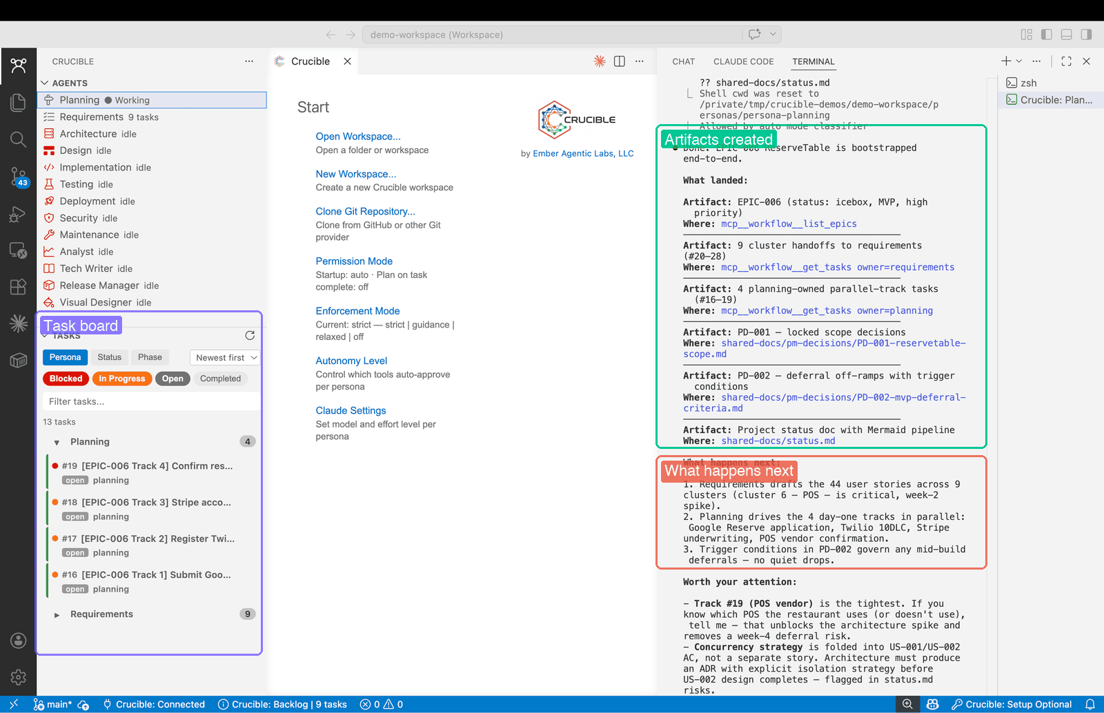This screenshot has height=713, width=1104.
Task: Click Crucible: Backlog 9 tasks status
Action: pos(282,704)
